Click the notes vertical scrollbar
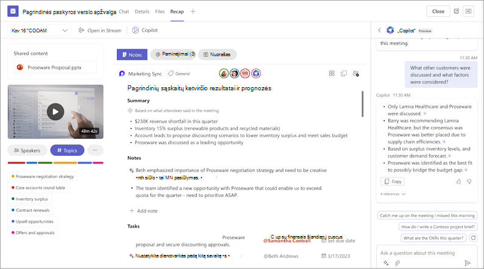Viewport: 484px width, 269px height. [362, 104]
